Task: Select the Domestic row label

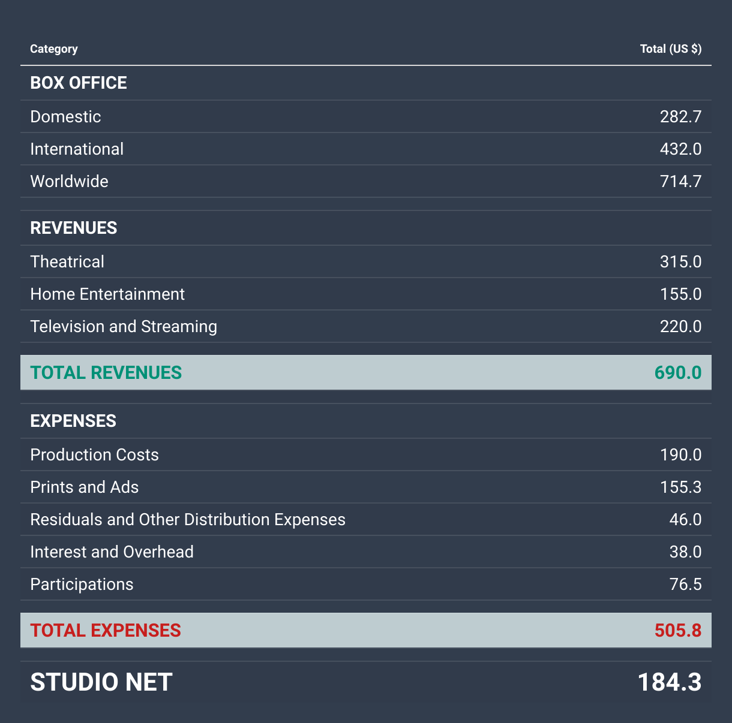Action: 65,116
